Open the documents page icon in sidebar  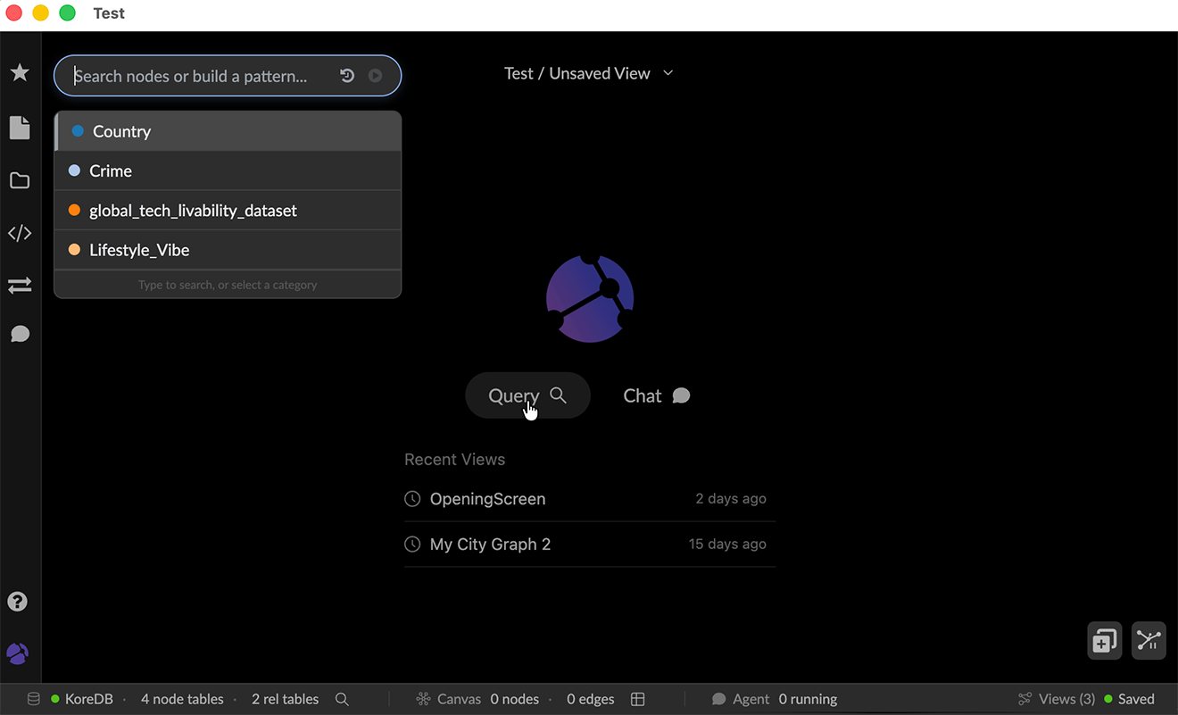tap(20, 128)
